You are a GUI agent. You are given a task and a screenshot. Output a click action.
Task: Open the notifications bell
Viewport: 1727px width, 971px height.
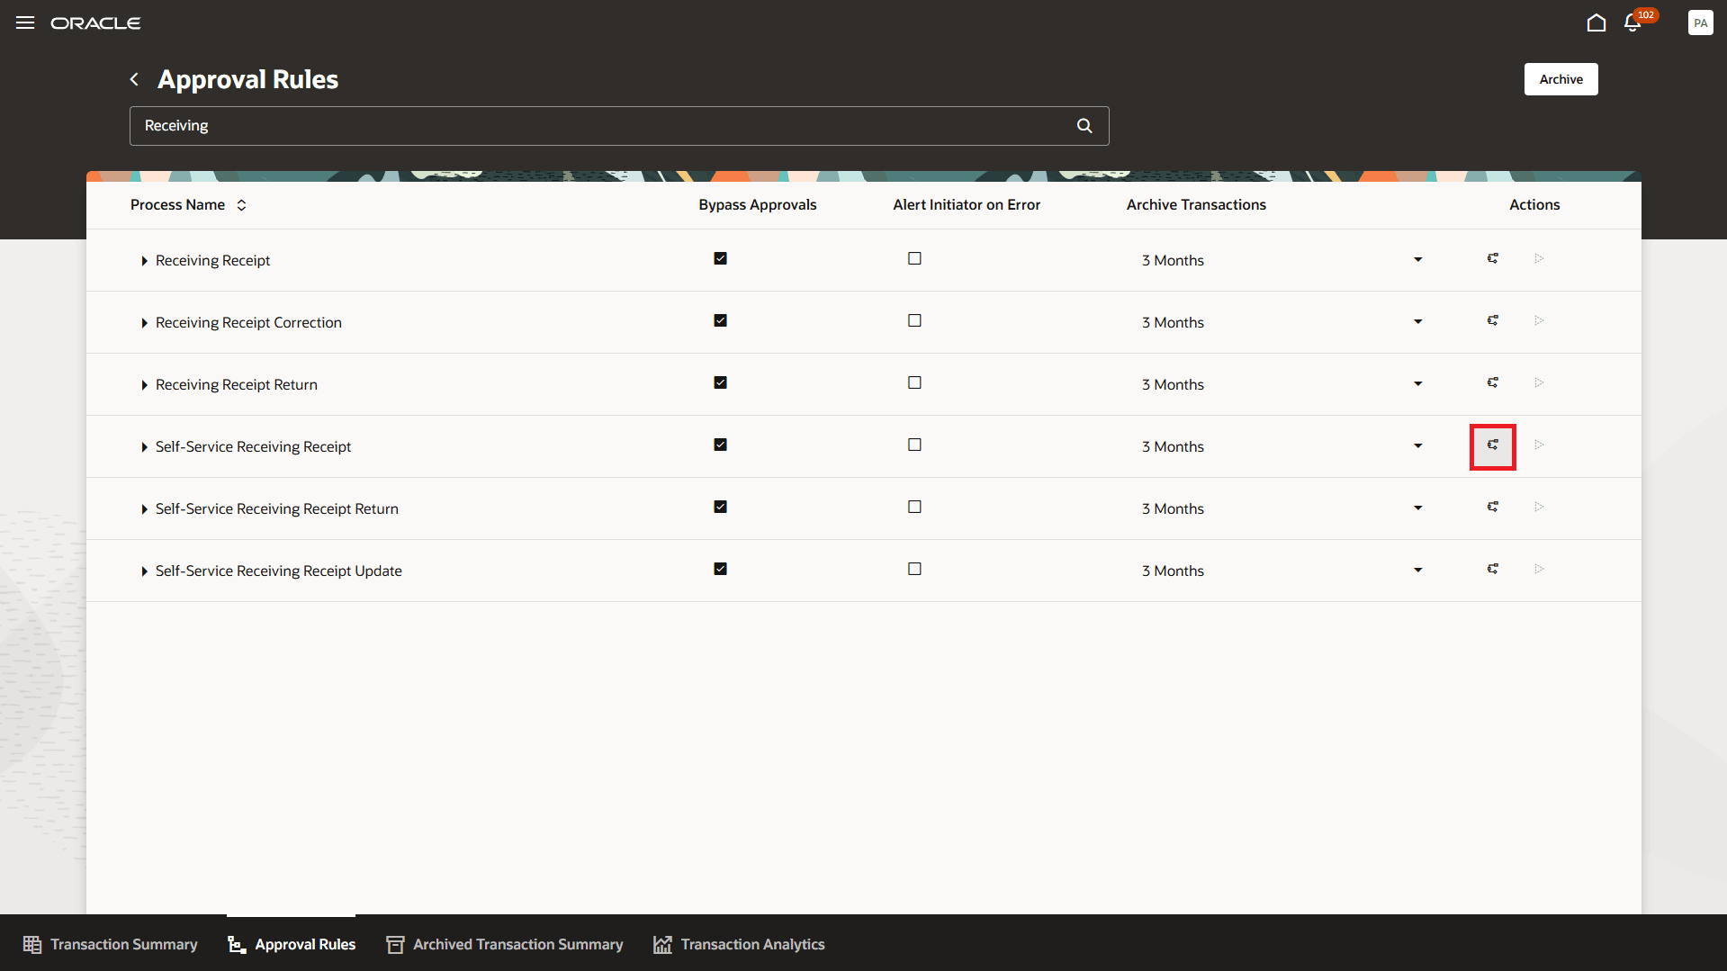click(1632, 22)
